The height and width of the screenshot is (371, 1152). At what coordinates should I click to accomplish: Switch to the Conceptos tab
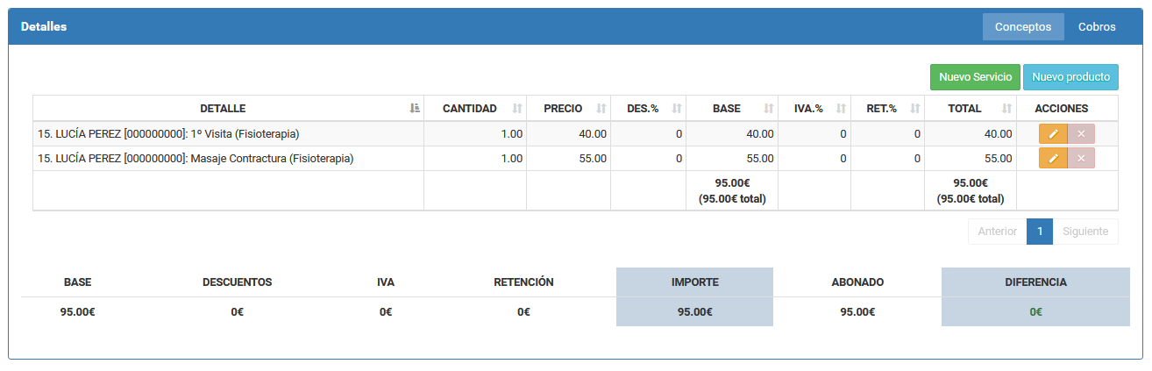(x=1023, y=27)
